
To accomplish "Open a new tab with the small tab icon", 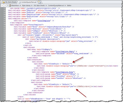I will [x=40, y=2].
